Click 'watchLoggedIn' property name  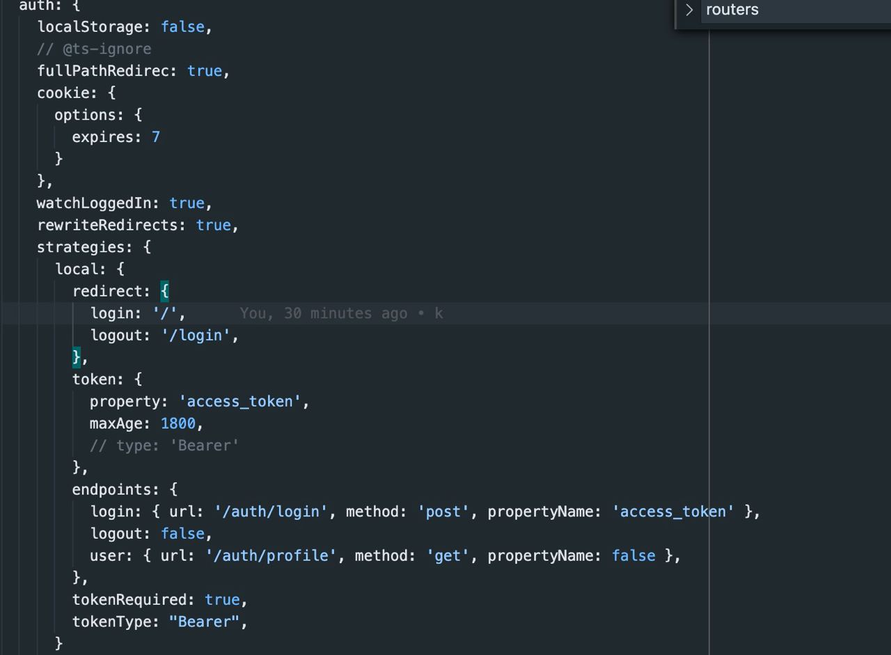pyautogui.click(x=94, y=203)
